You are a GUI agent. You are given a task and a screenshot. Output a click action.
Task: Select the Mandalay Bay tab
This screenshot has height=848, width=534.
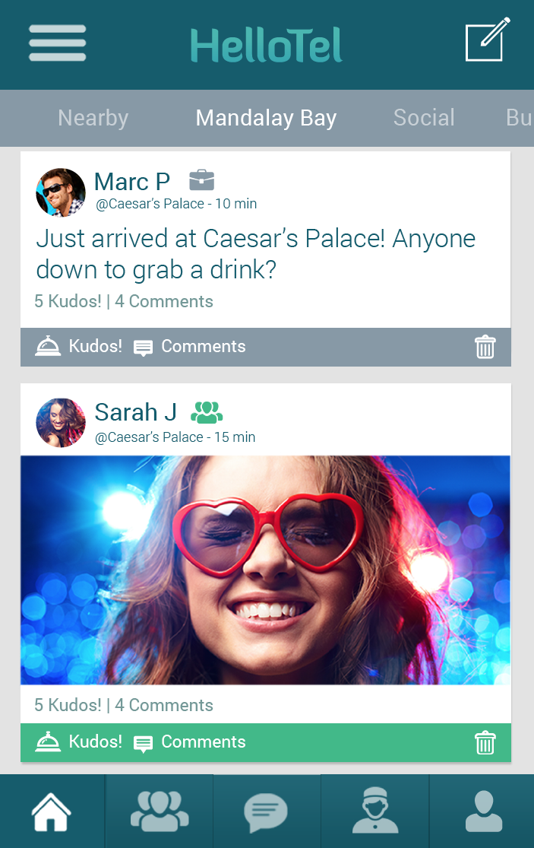pyautogui.click(x=266, y=118)
